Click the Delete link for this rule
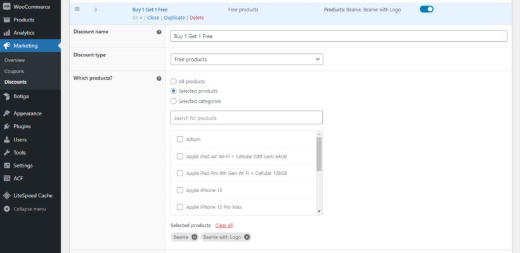 point(197,18)
